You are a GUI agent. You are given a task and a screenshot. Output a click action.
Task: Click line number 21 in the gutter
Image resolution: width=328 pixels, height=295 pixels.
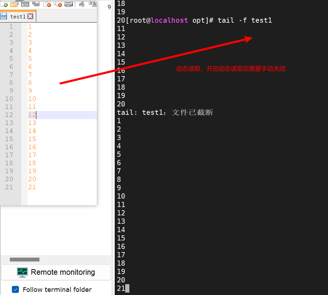click(9, 187)
